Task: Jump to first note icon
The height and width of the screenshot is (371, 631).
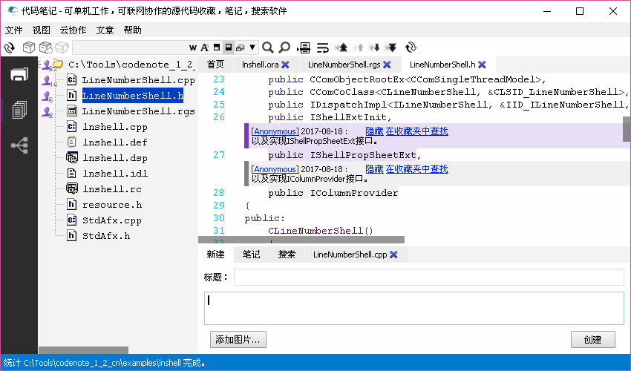Action: tap(341, 47)
